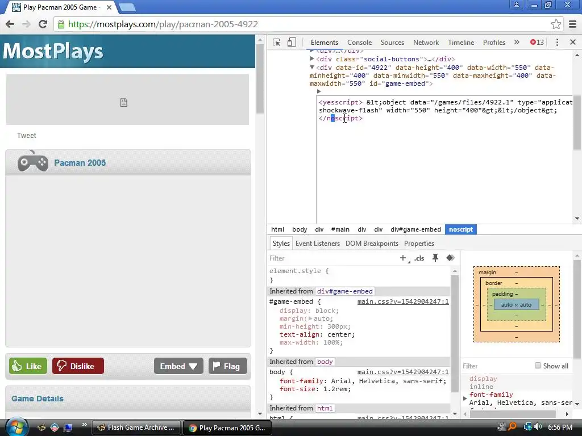The width and height of the screenshot is (582, 436).
Task: Click the MostPlays logo
Action: point(53,51)
